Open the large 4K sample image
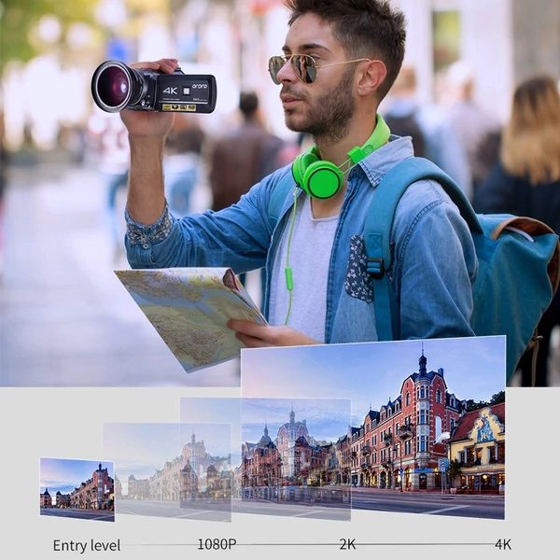 tap(373, 427)
